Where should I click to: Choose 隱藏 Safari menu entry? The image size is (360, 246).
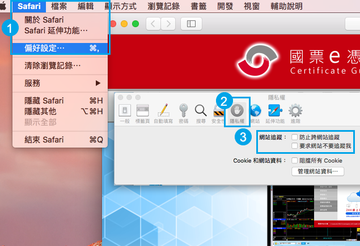click(x=60, y=101)
